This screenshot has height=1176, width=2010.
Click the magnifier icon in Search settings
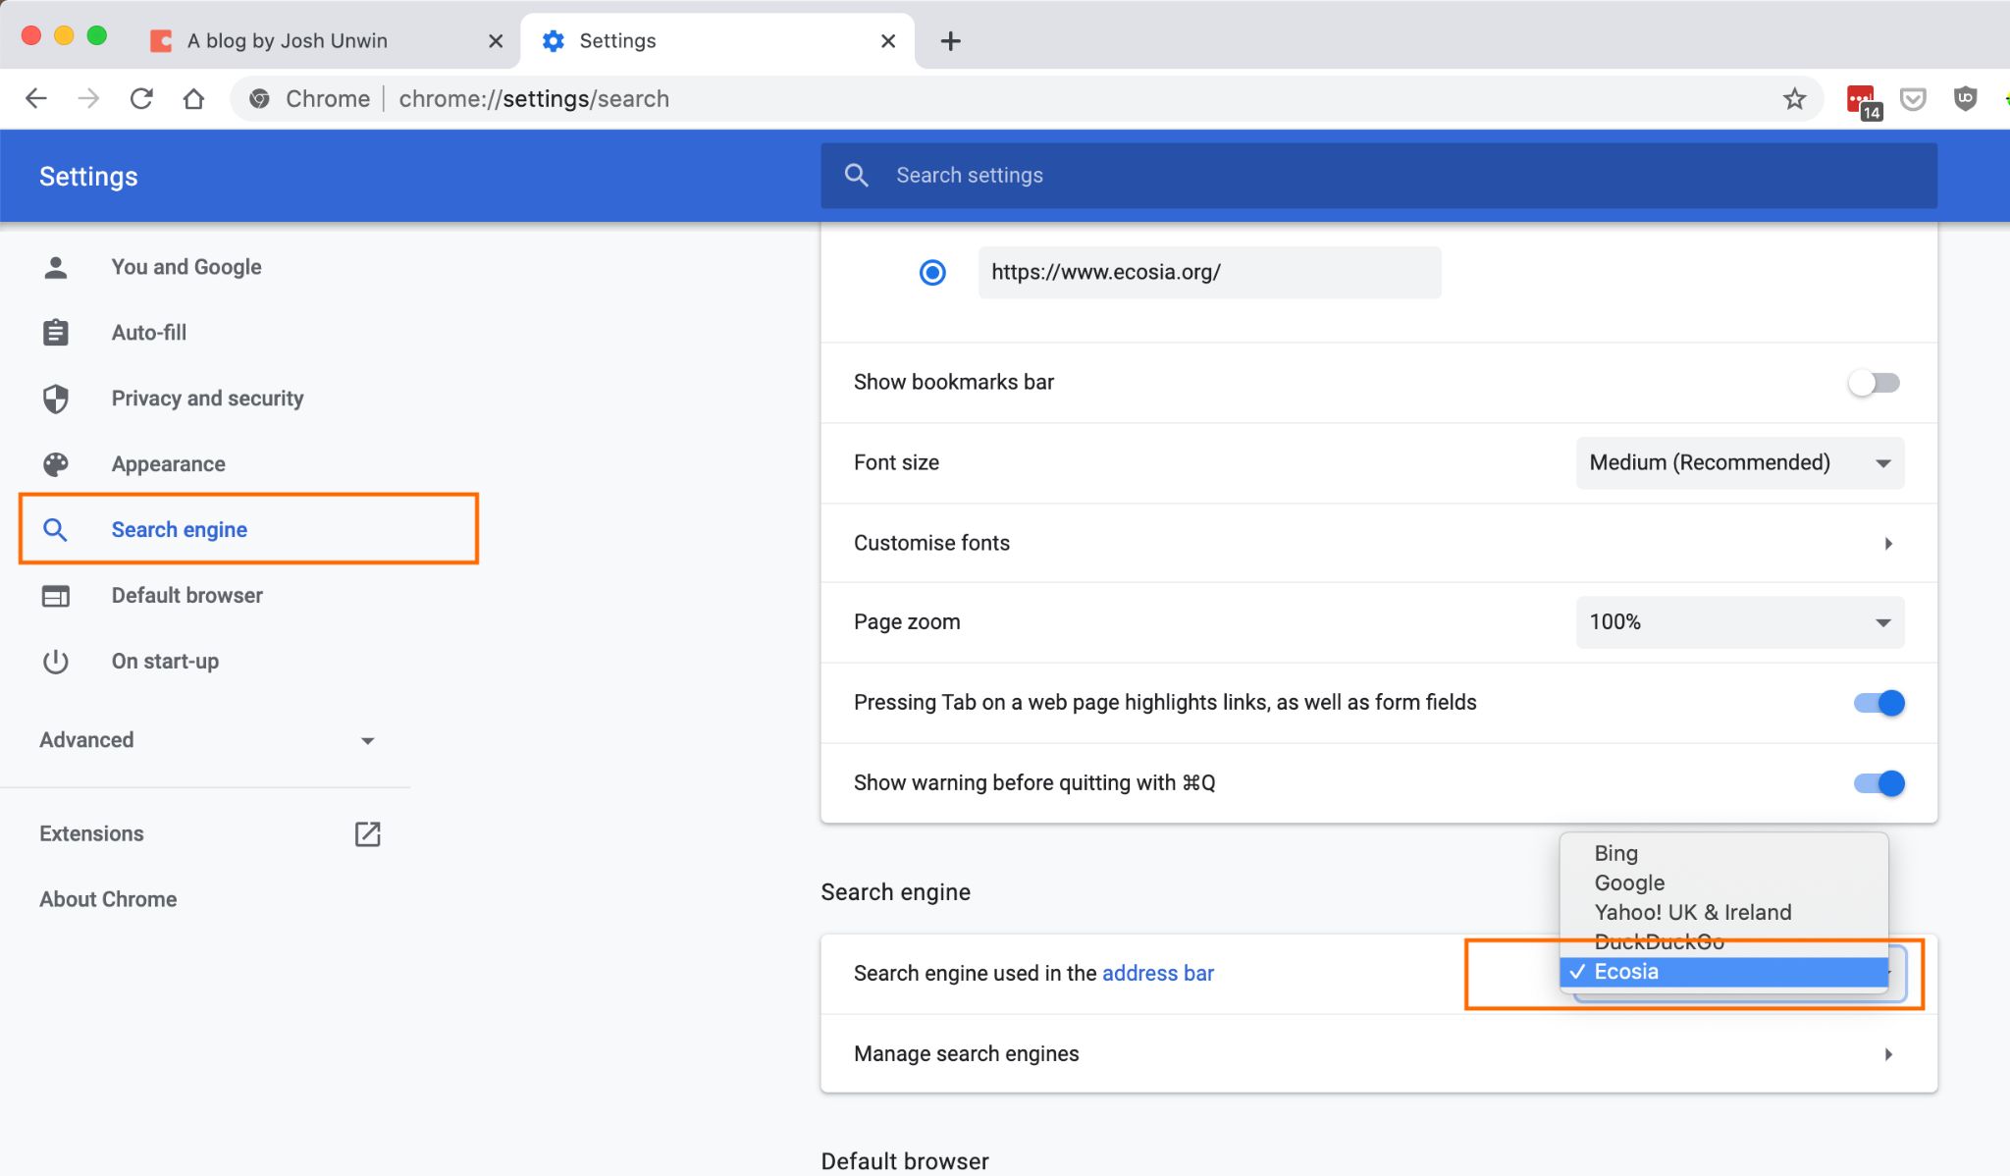tap(856, 175)
